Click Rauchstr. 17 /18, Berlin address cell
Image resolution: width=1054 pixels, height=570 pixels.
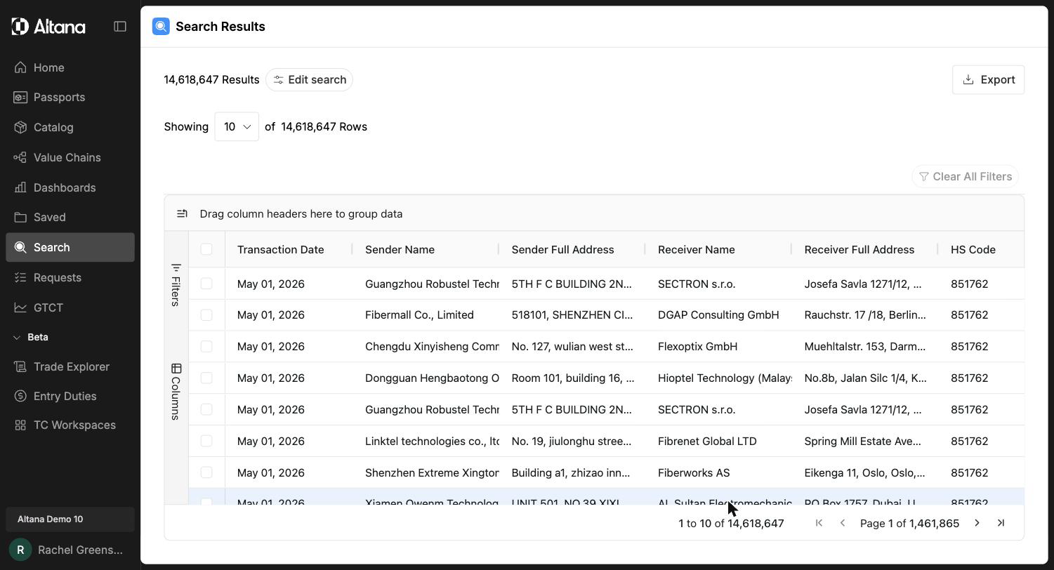[x=865, y=315]
